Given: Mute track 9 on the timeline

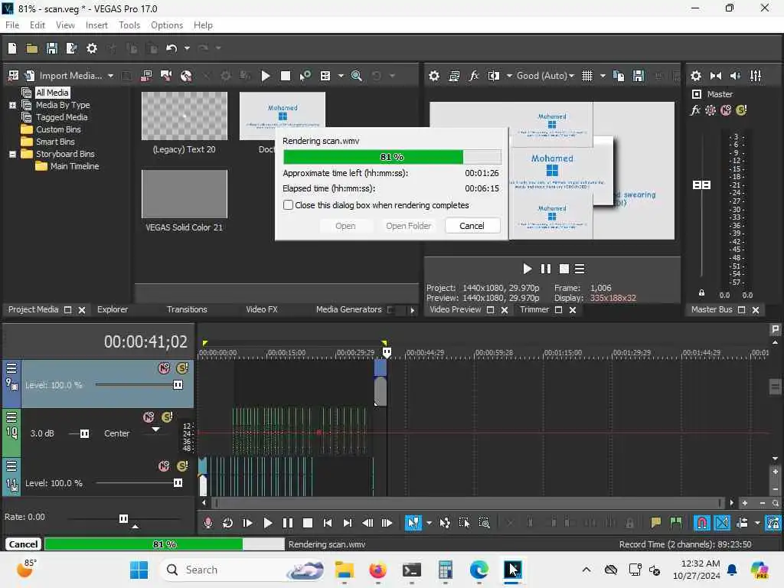Looking at the screenshot, I should [164, 368].
